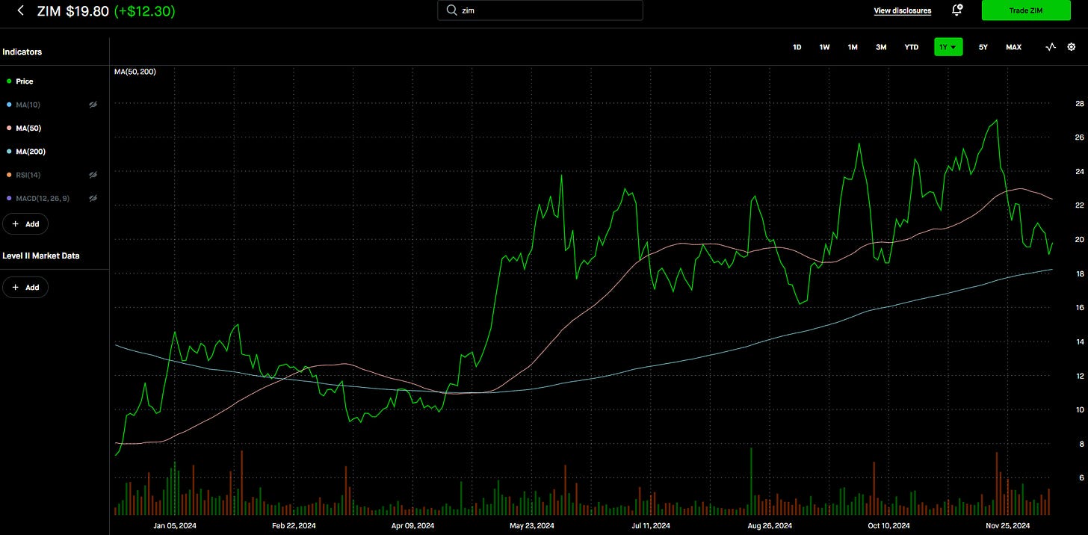Screen dimensions: 1088x535
Task: Toggle visibility of MA(10) indicator
Action: coord(93,105)
